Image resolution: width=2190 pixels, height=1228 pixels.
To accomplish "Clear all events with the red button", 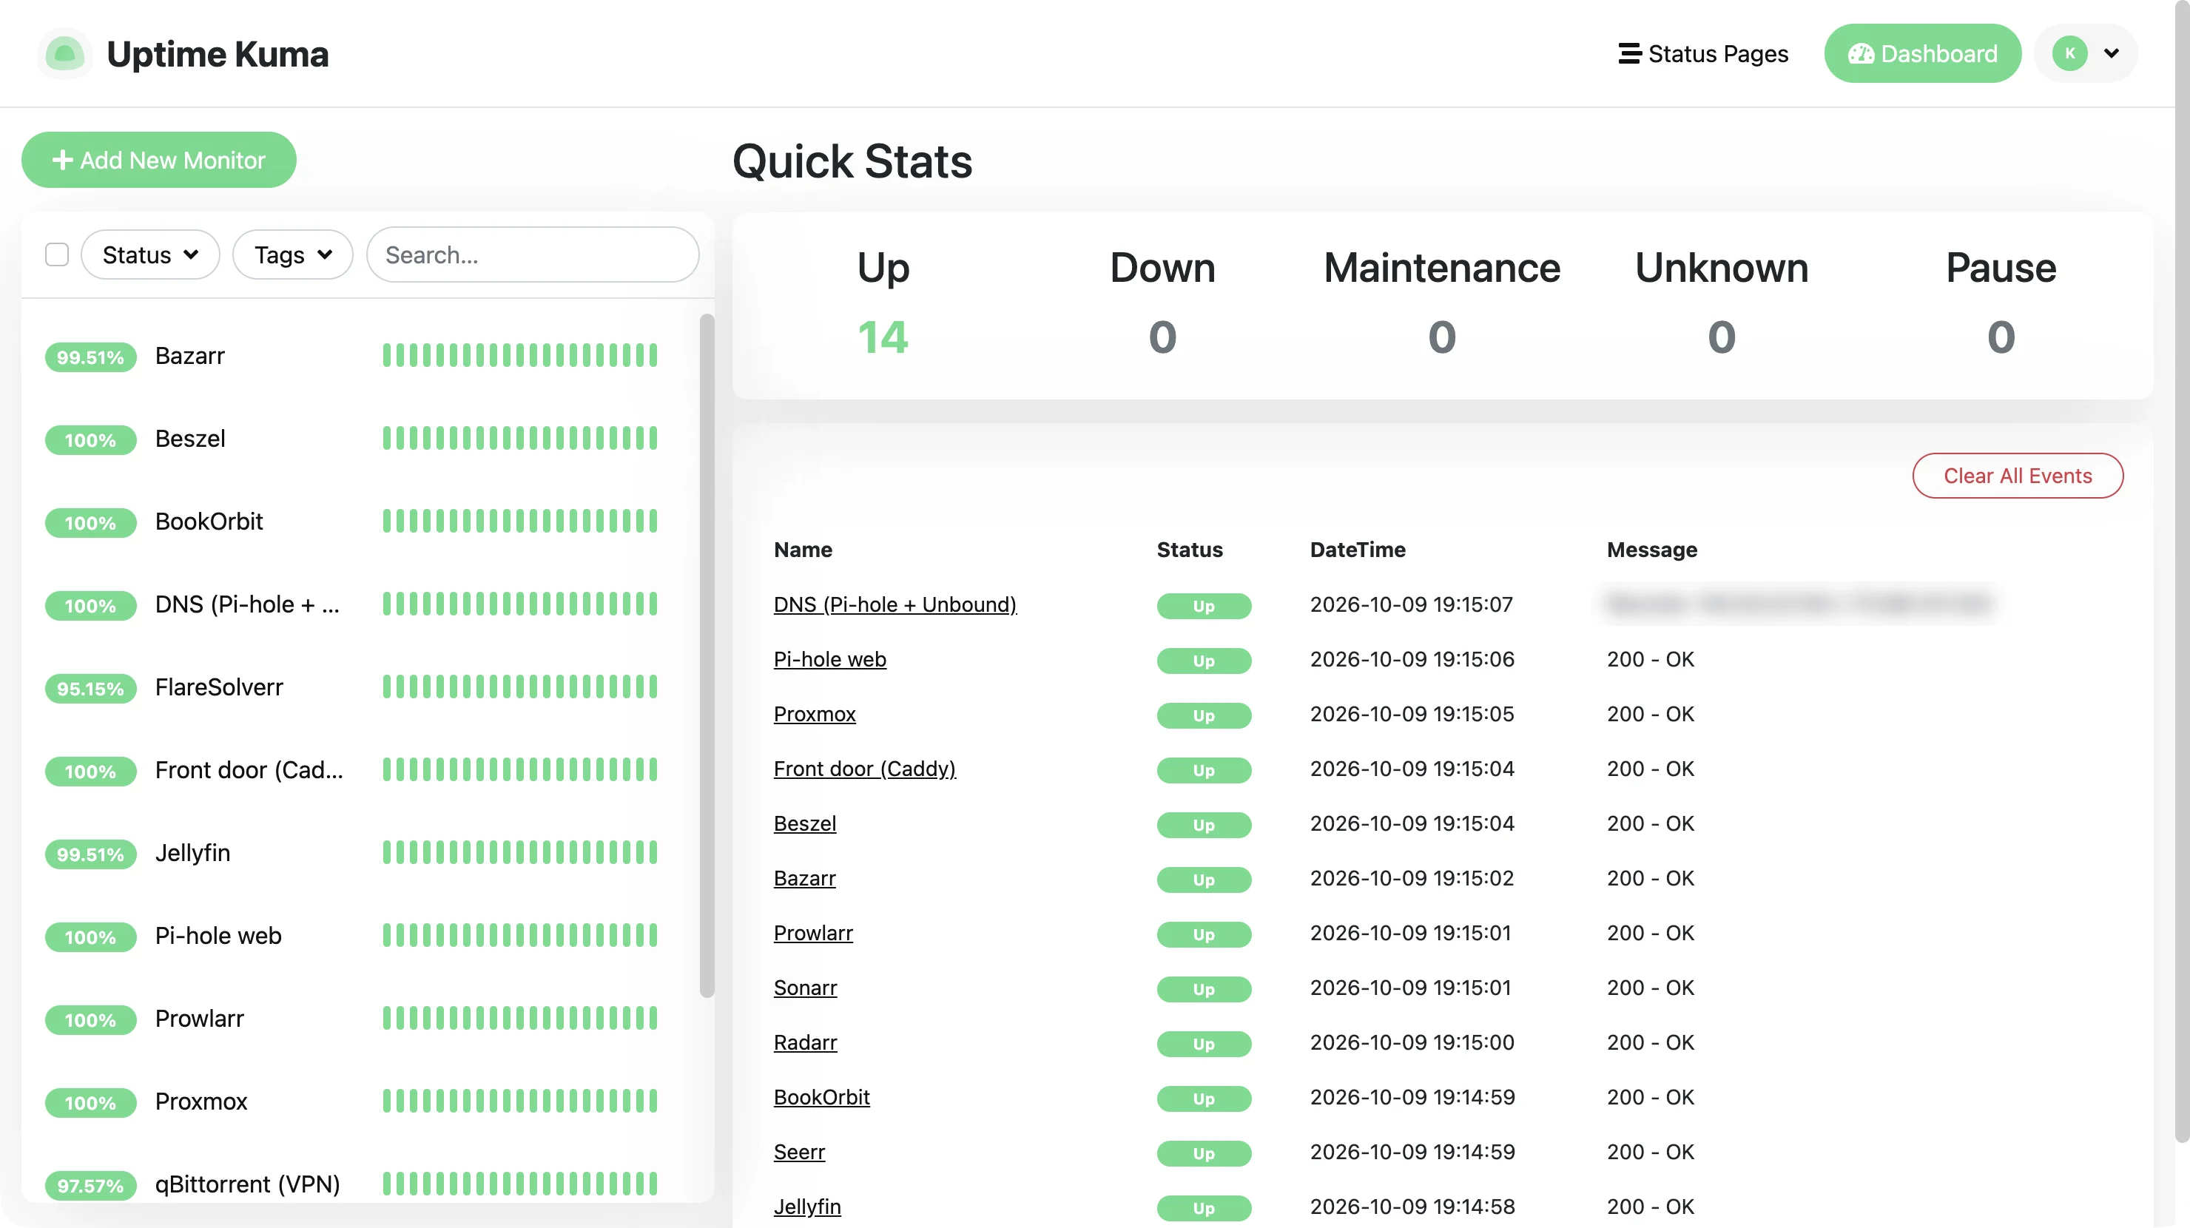I will (x=2018, y=476).
